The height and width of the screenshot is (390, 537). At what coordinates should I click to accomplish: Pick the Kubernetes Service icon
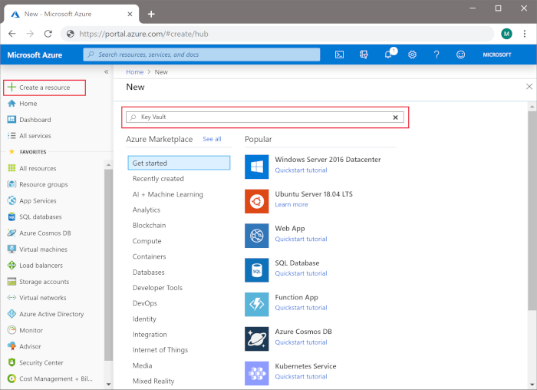[x=256, y=373]
